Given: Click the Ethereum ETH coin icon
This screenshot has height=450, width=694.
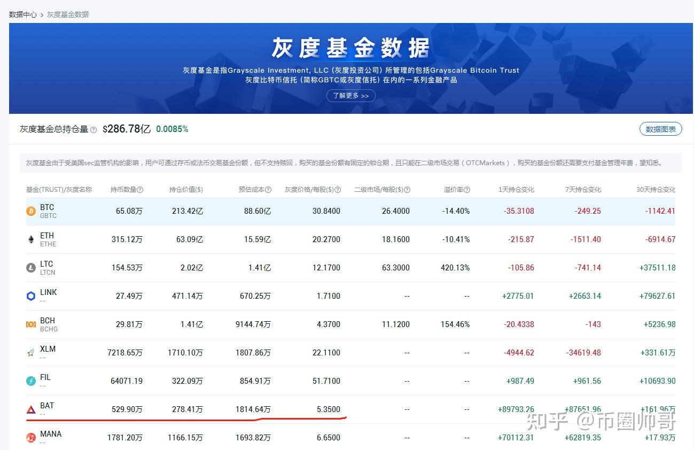Looking at the screenshot, I should [31, 239].
